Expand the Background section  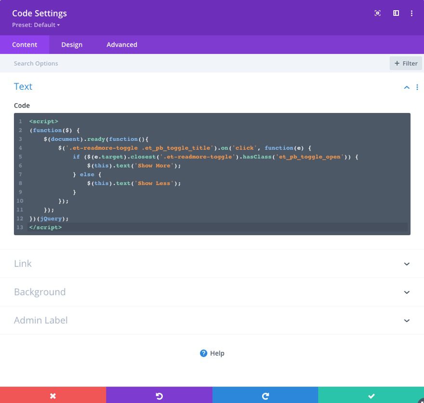[x=212, y=292]
